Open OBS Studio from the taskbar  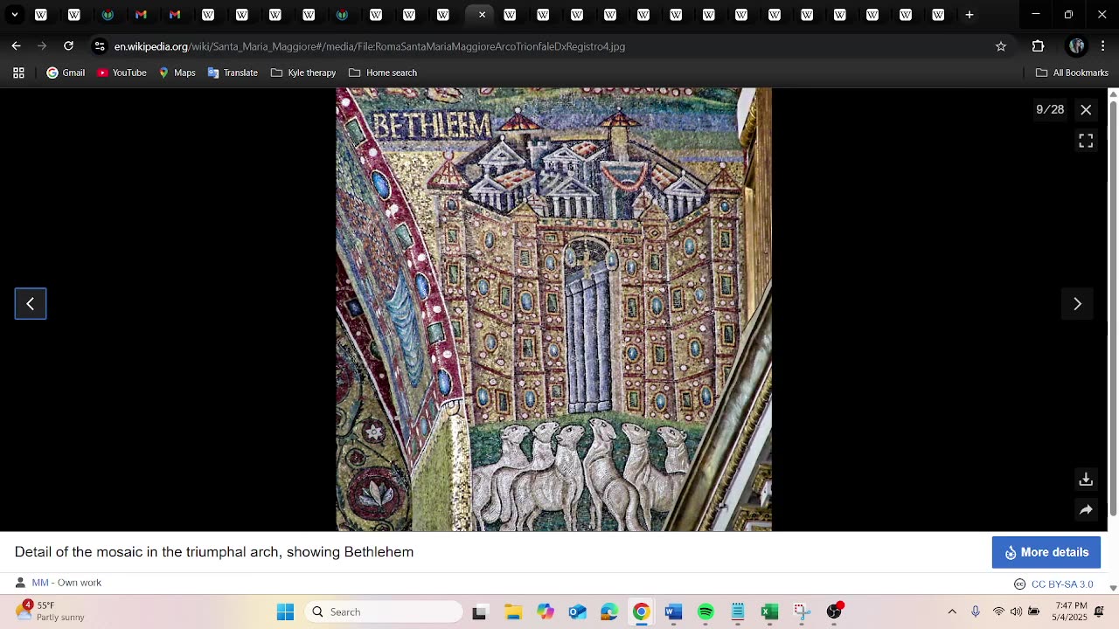[x=834, y=612]
